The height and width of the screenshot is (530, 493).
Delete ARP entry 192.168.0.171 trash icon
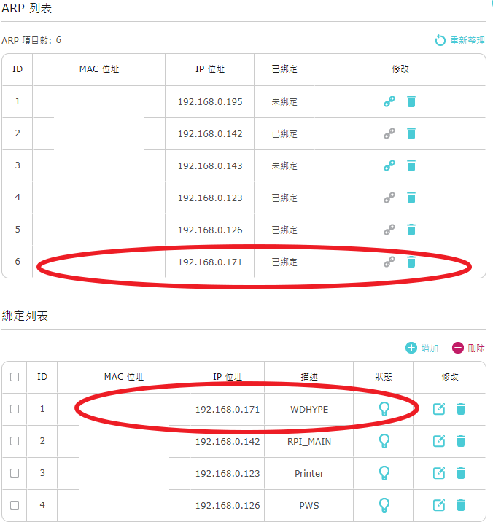point(411,262)
